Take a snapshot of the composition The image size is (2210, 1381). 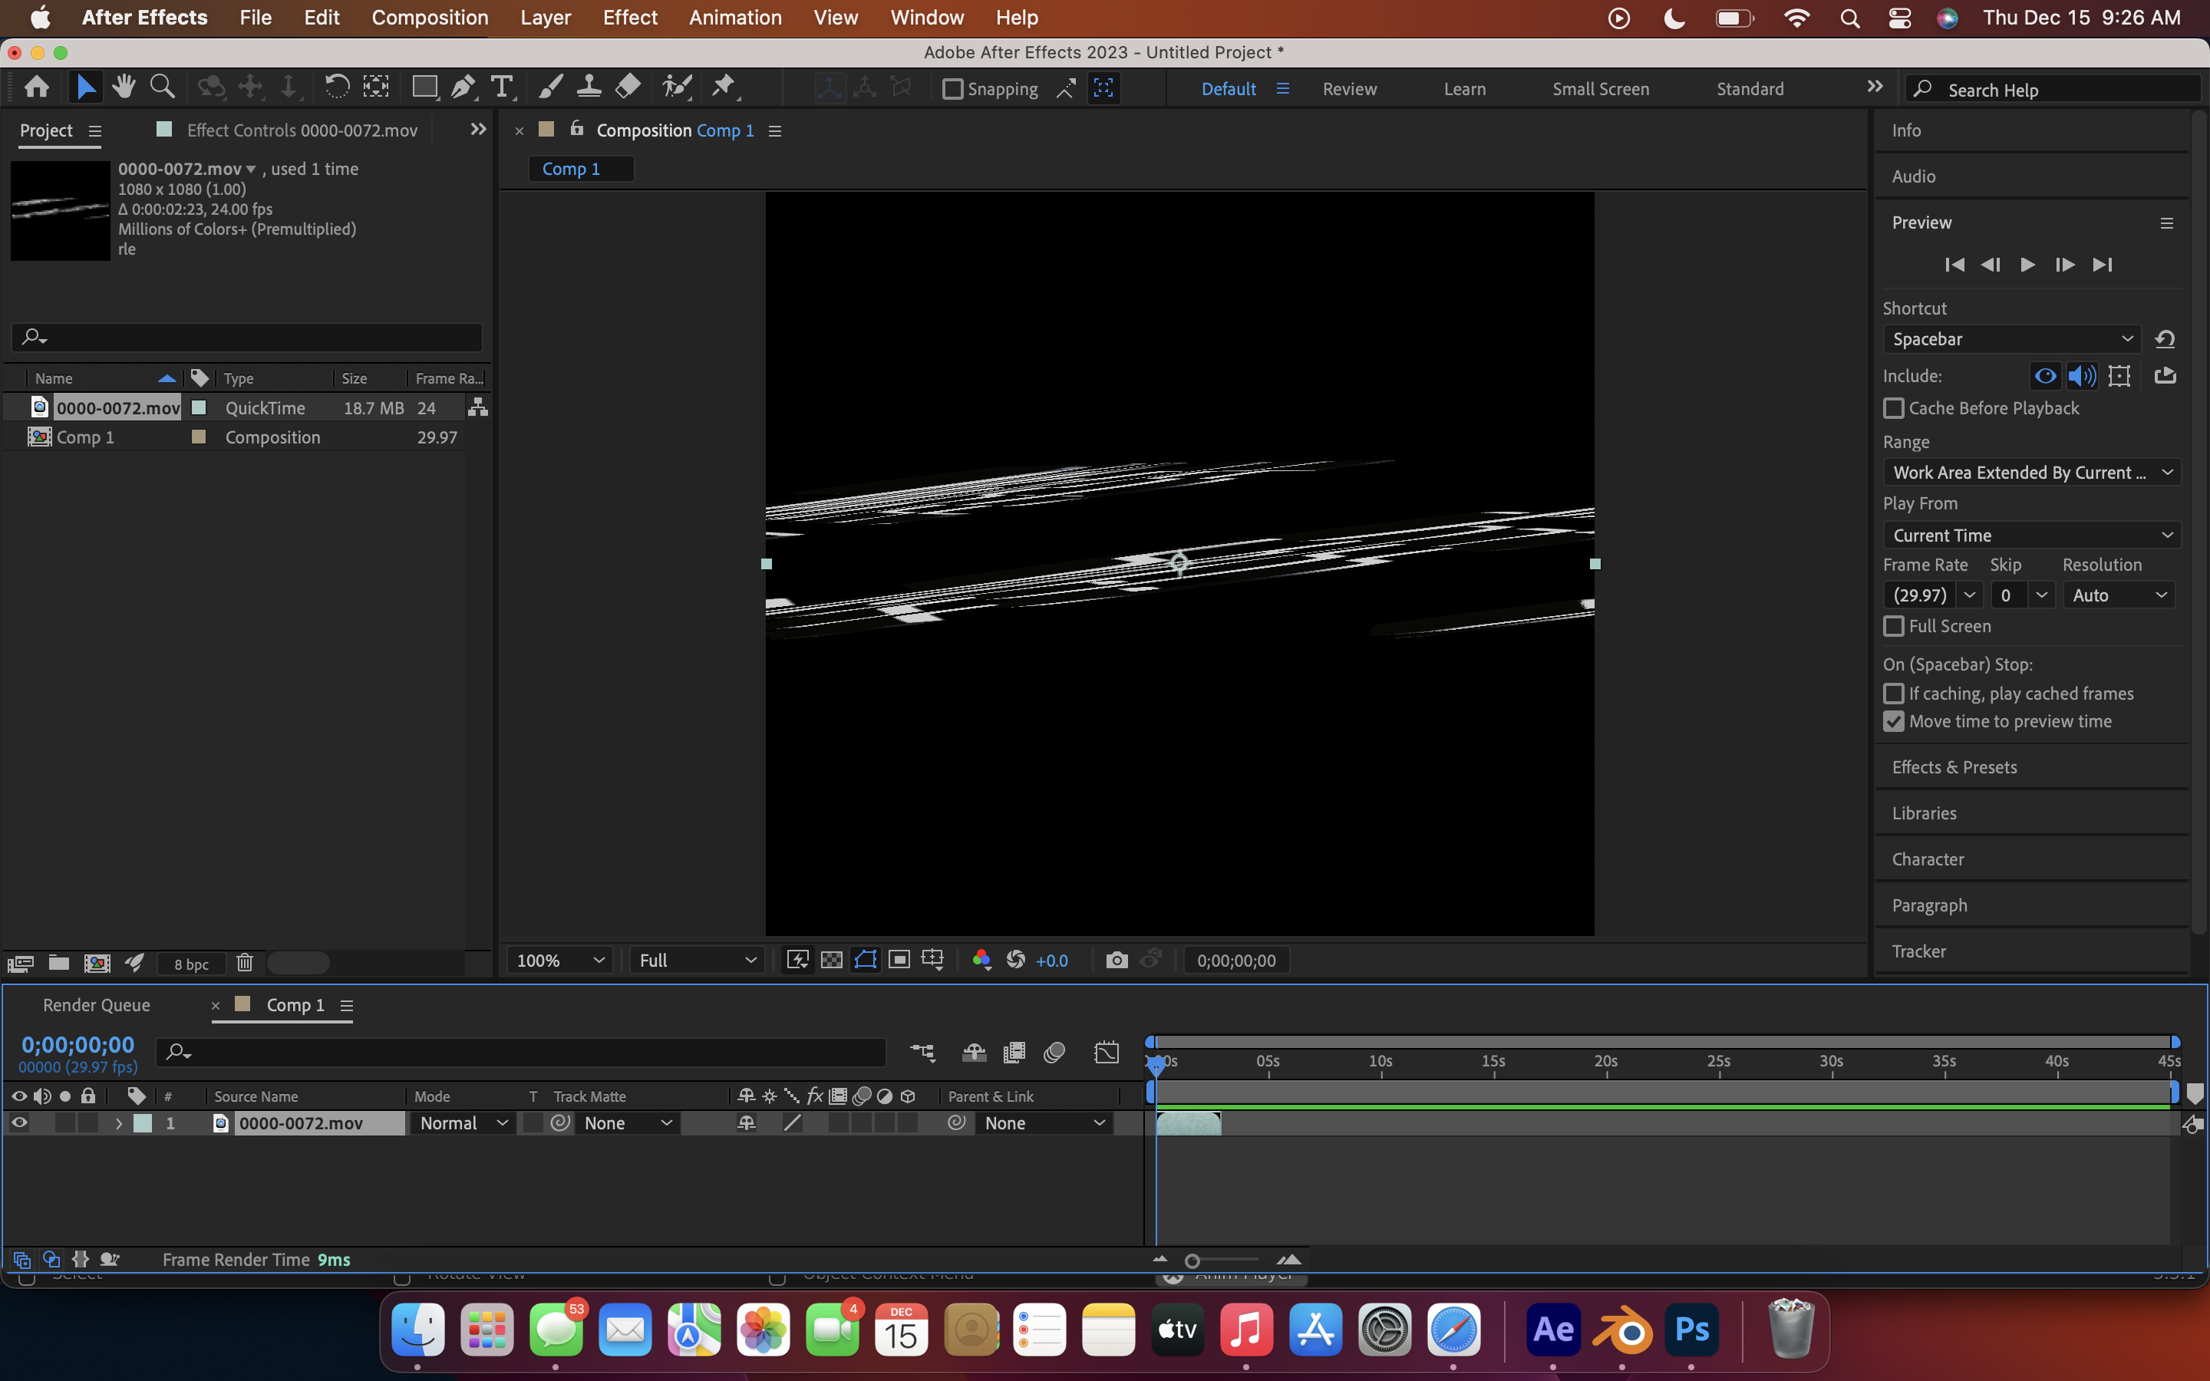(x=1115, y=960)
